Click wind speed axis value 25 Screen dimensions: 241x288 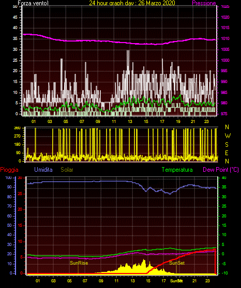pos(15,60)
